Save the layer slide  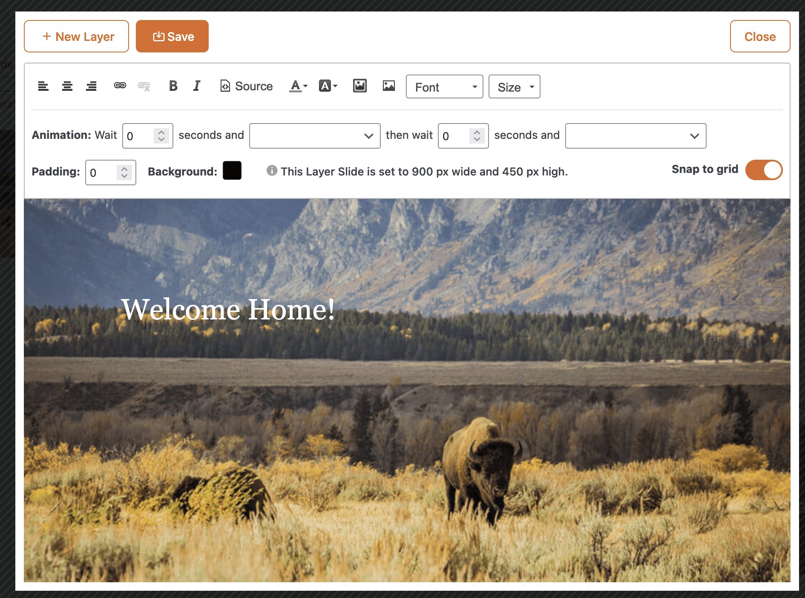(172, 36)
